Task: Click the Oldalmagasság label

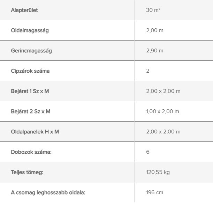Action: (x=30, y=30)
